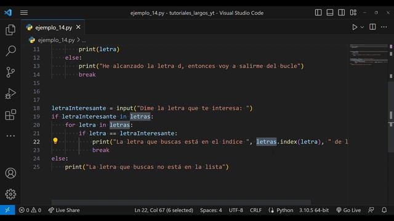This screenshot has width=394, height=221.
Task: Select the ejemplo_14.py editor tab
Action: click(x=54, y=27)
